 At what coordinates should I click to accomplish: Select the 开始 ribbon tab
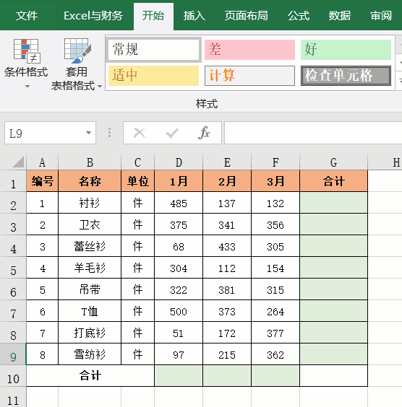click(153, 16)
